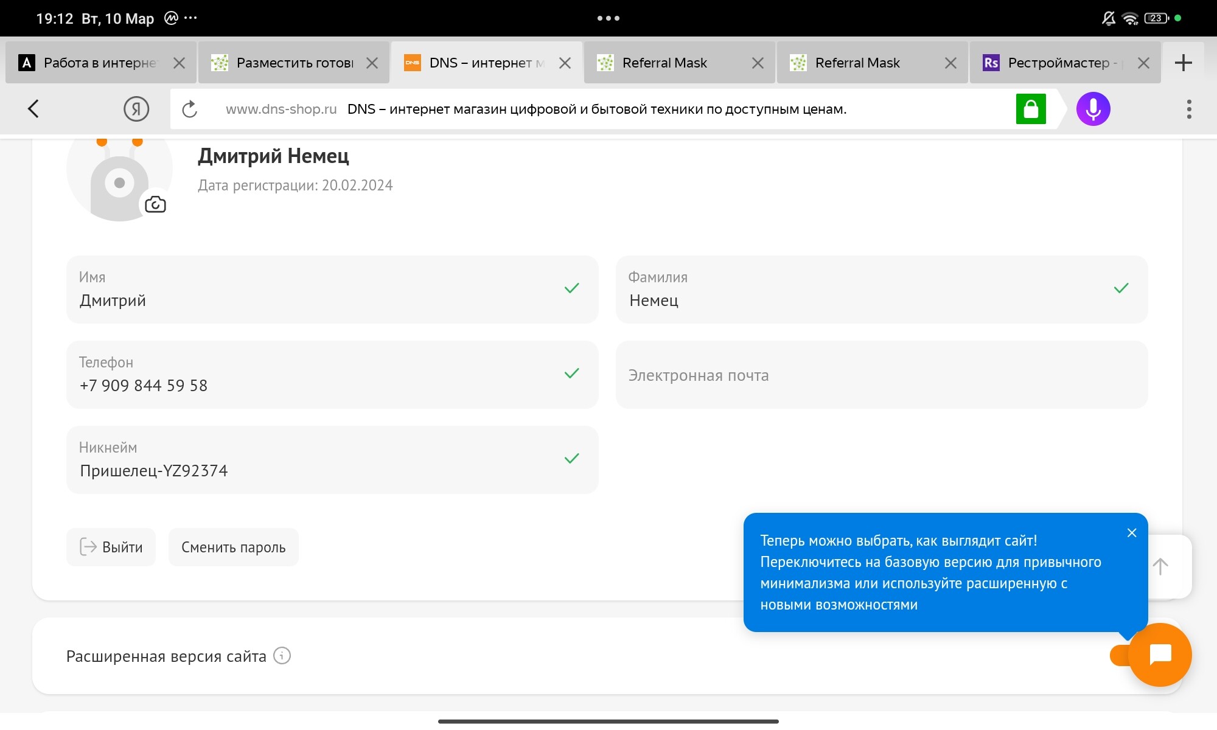Image resolution: width=1217 pixels, height=730 pixels.
Task: Click the scroll-to-top arrow button
Action: click(1161, 566)
